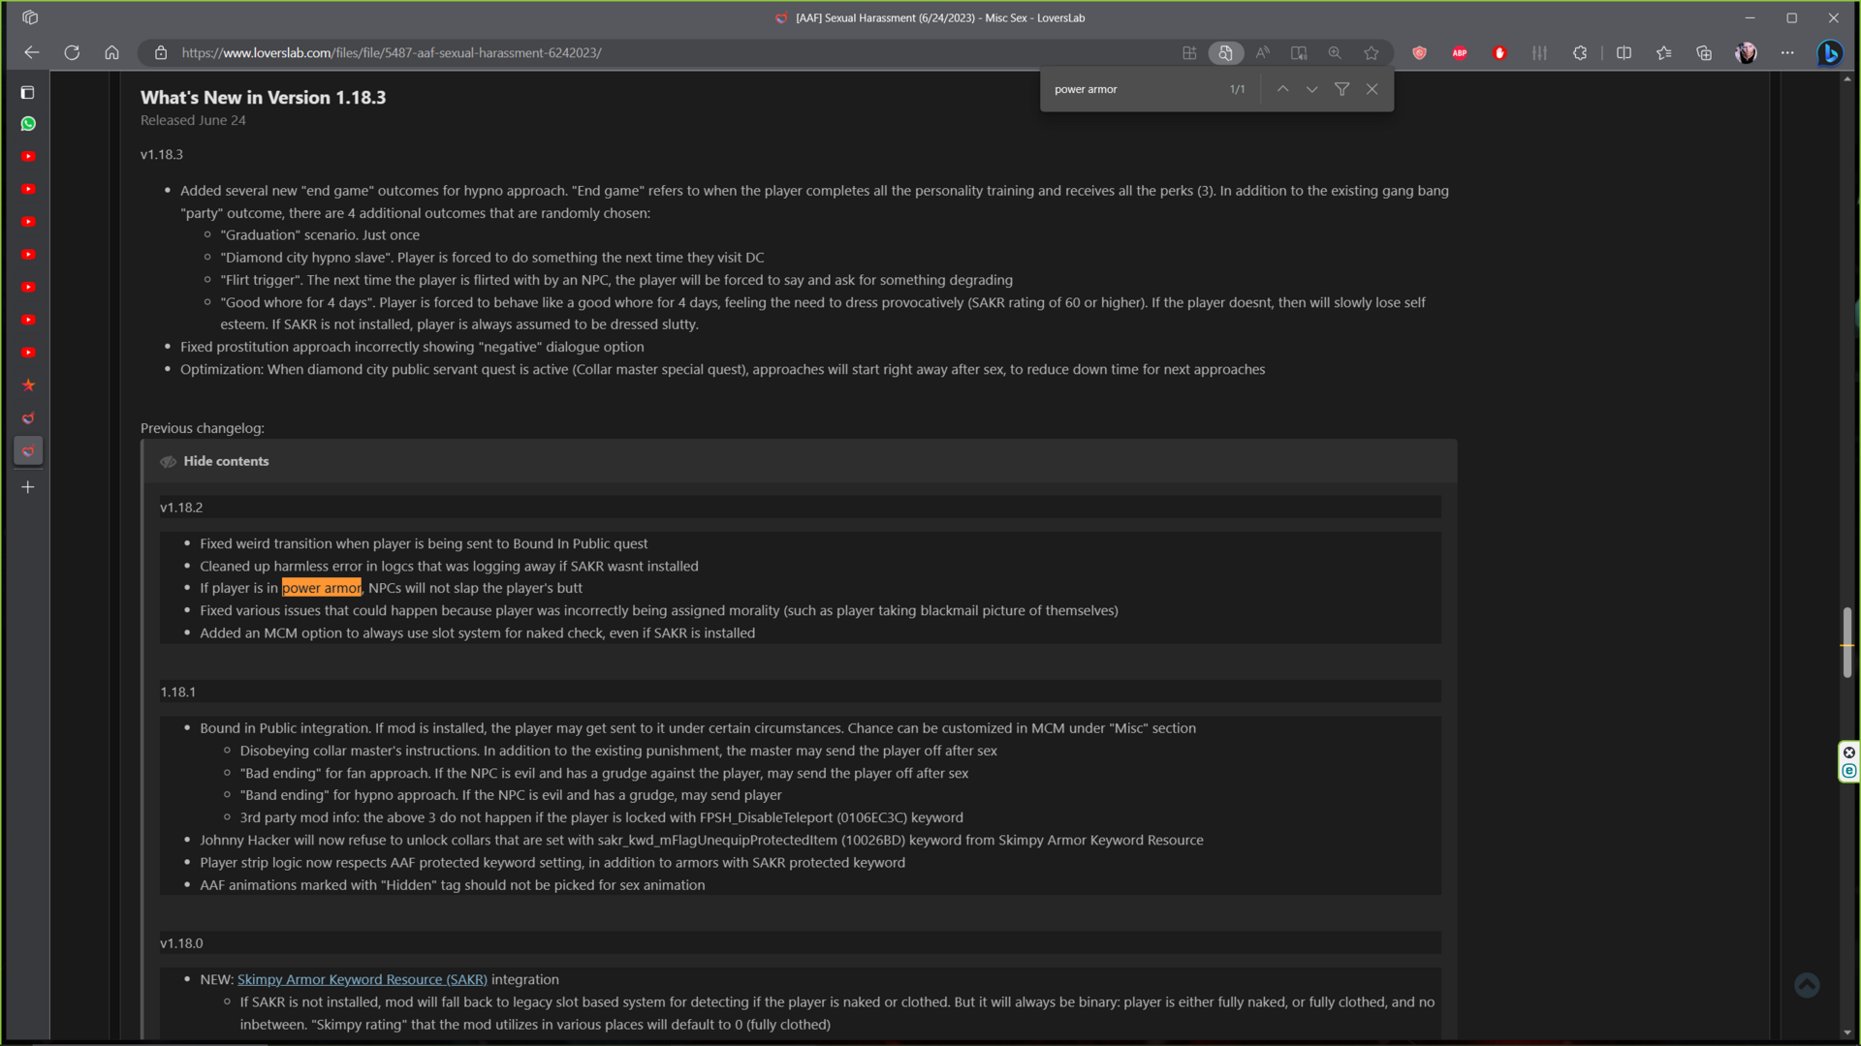Click the scrollbar down arrow
Screen dimensions: 1861x1046
tap(1847, 1032)
